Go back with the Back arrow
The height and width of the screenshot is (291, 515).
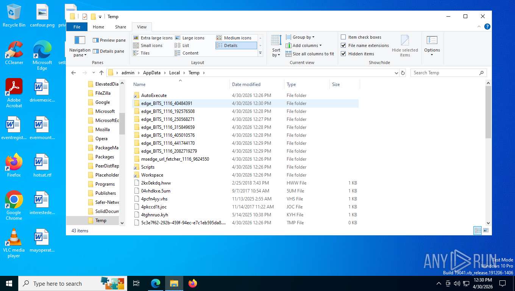pyautogui.click(x=73, y=73)
